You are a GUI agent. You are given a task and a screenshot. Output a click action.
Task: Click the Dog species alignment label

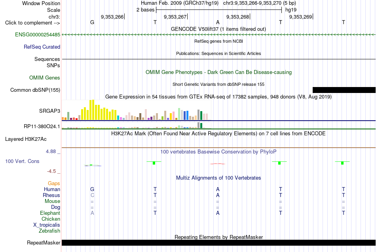[x=56, y=207]
